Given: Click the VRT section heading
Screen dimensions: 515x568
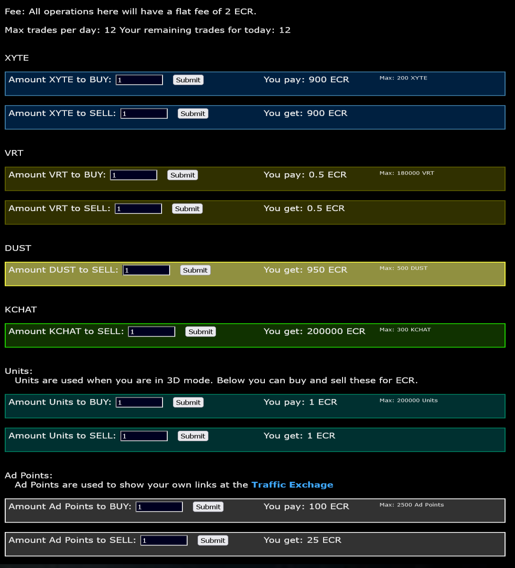Looking at the screenshot, I should [14, 153].
